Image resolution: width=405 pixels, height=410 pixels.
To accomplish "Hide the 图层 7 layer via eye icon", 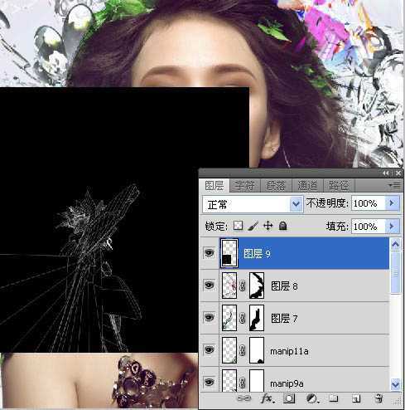I will coord(209,317).
